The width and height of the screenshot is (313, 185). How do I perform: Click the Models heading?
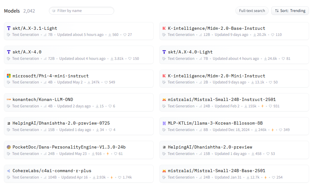(x=12, y=11)
